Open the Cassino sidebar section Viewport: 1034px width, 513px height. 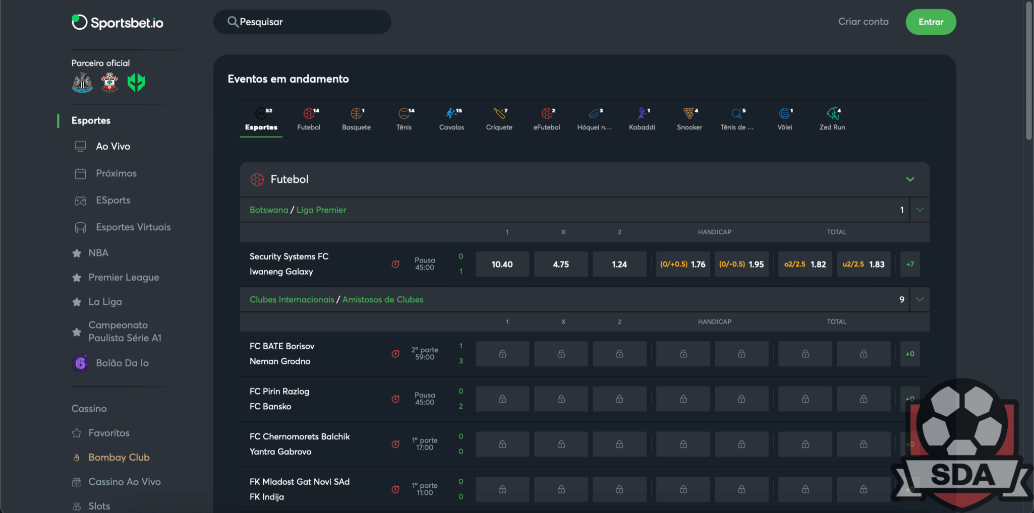[89, 409]
